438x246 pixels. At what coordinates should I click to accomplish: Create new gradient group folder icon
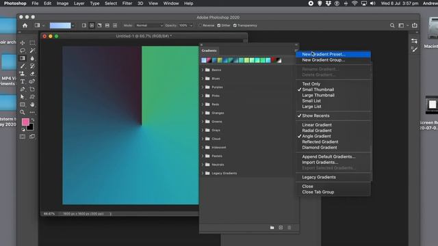[x=272, y=228]
